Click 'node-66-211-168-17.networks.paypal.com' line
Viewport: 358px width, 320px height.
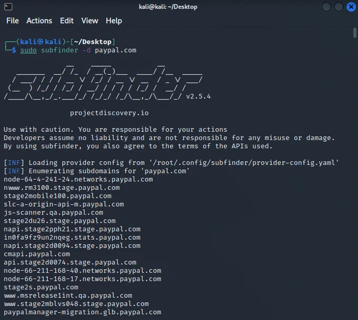tap(83, 279)
